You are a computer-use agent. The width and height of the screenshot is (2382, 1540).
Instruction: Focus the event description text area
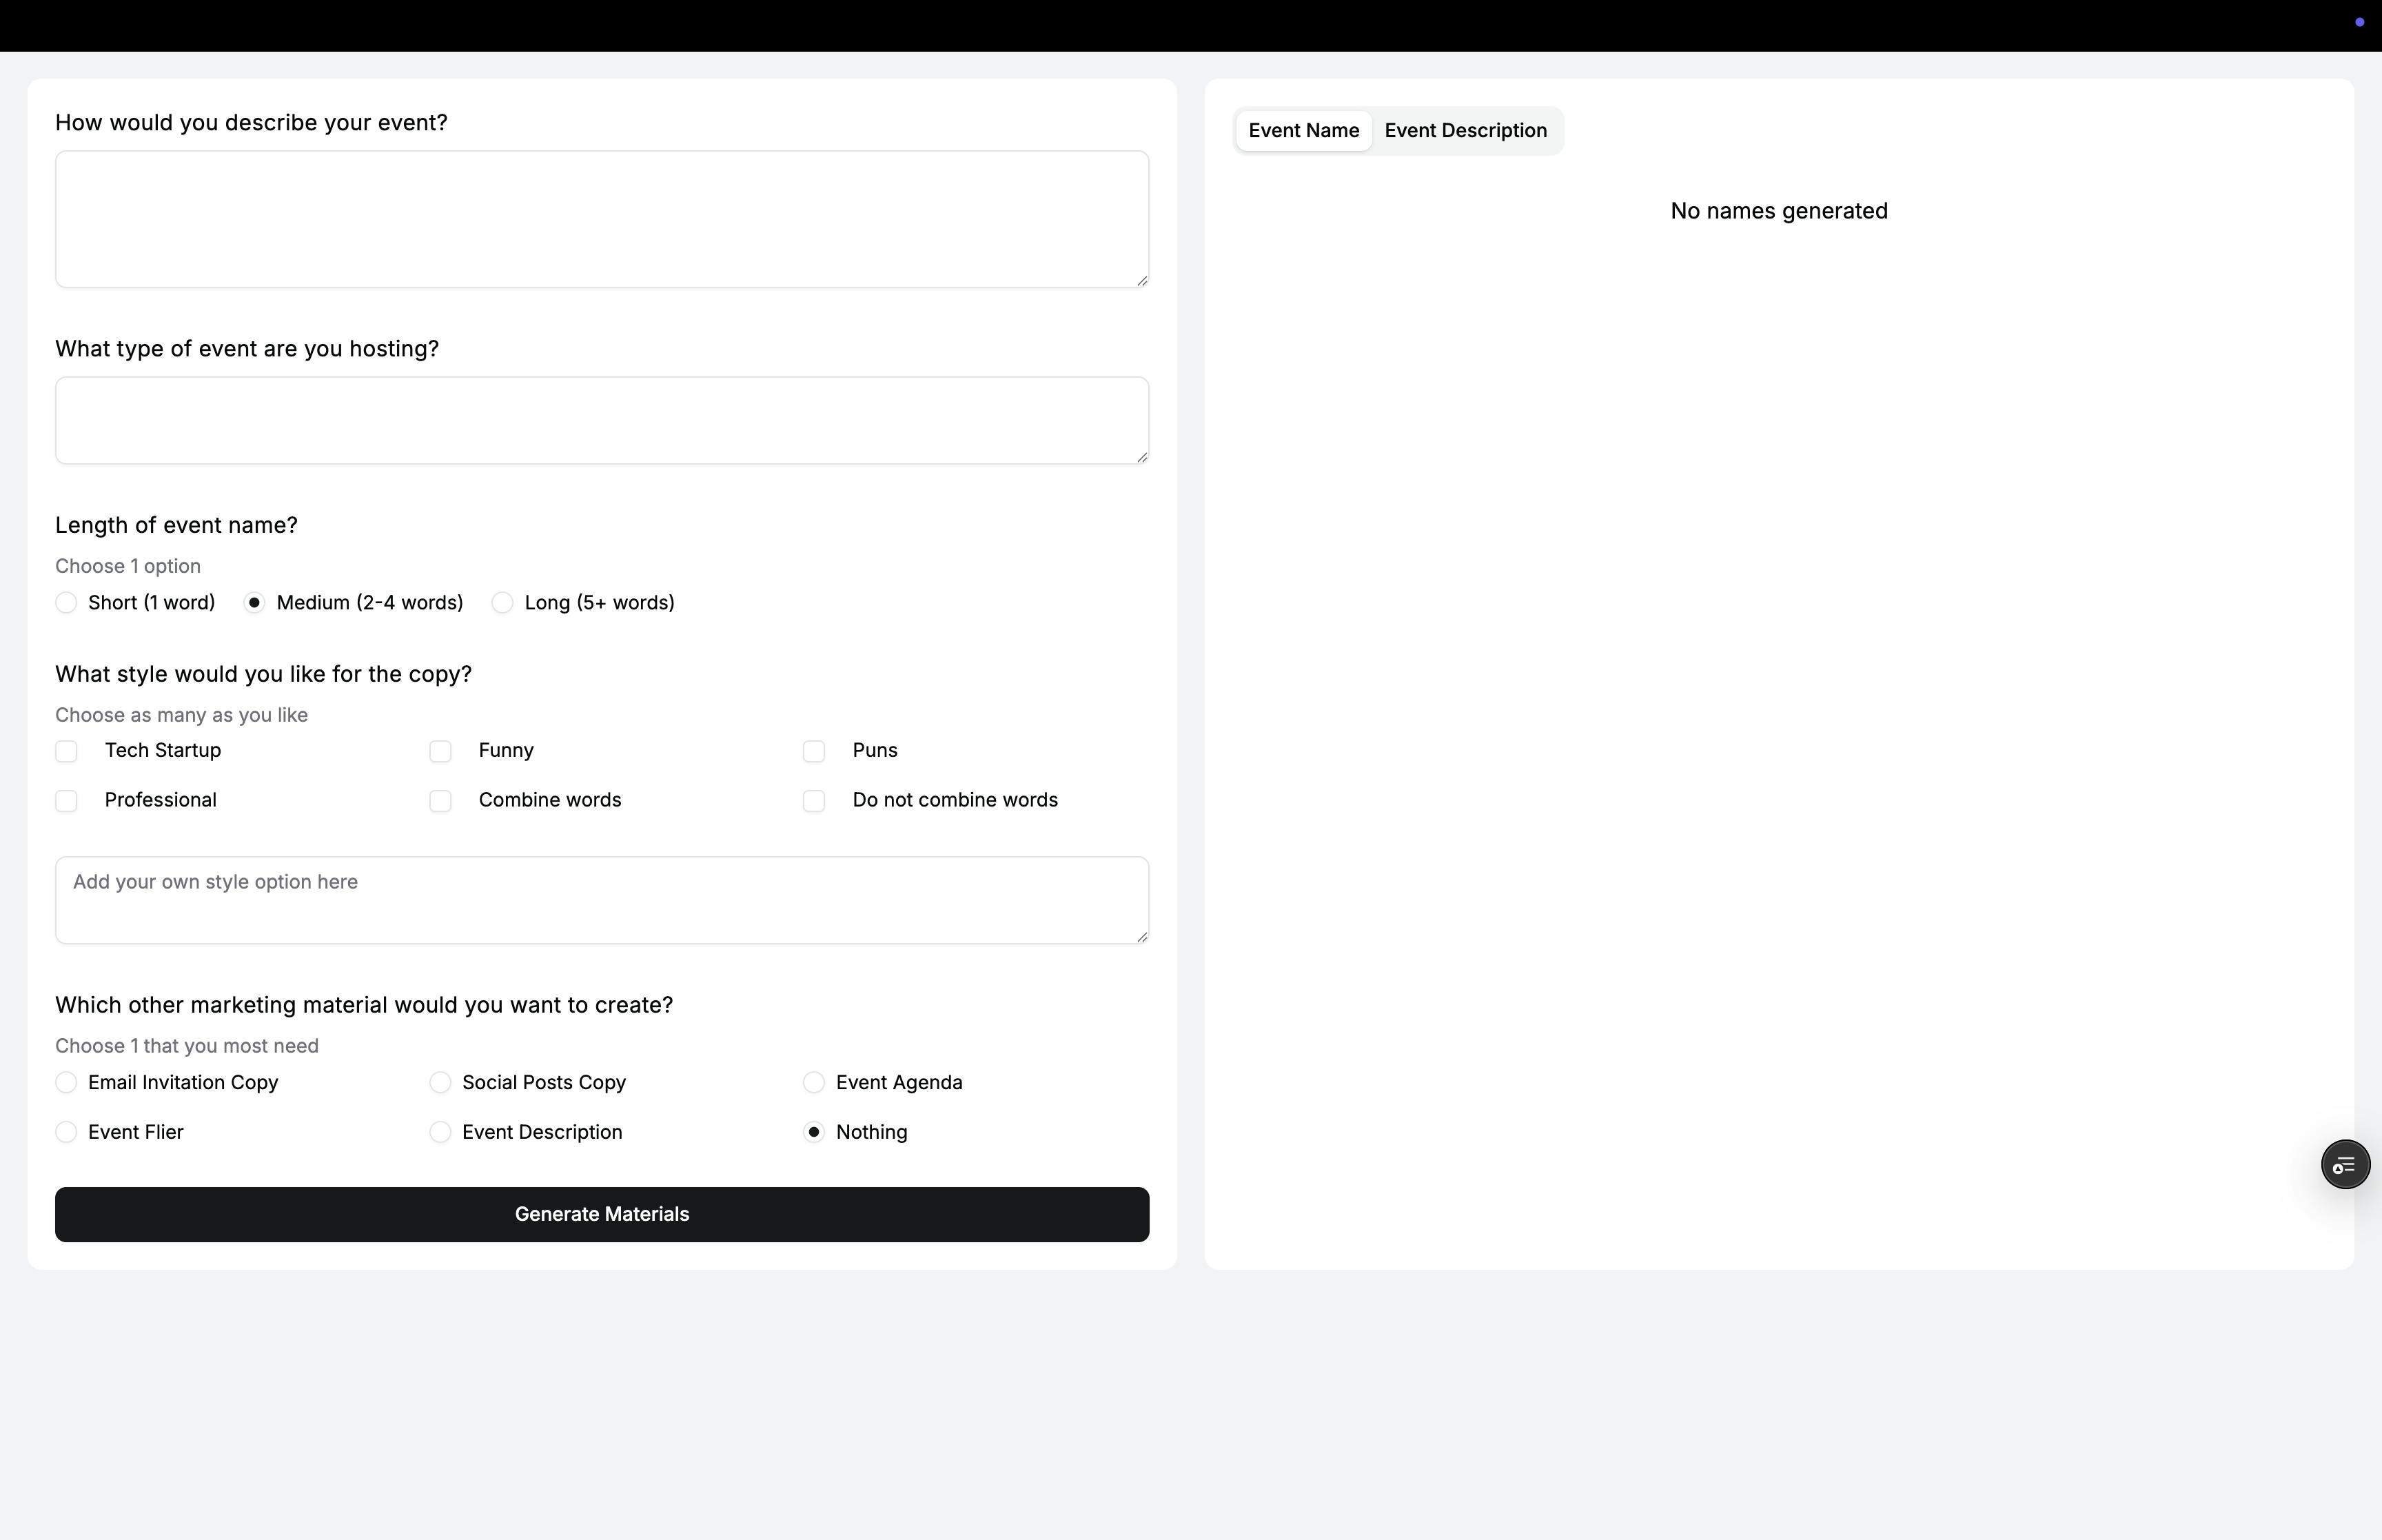(602, 220)
